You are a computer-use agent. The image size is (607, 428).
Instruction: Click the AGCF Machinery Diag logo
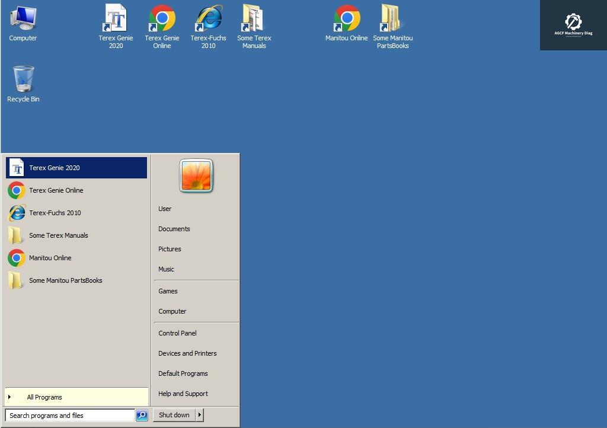(573, 25)
